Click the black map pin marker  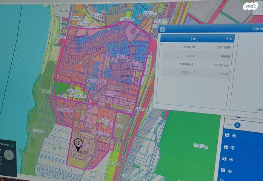coord(78,145)
